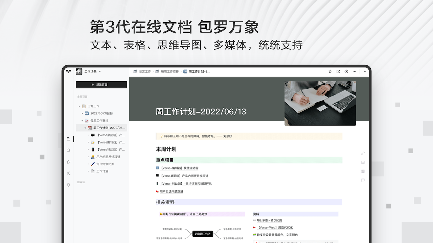Select the pencil edit icon in the sidebar

[68, 162]
